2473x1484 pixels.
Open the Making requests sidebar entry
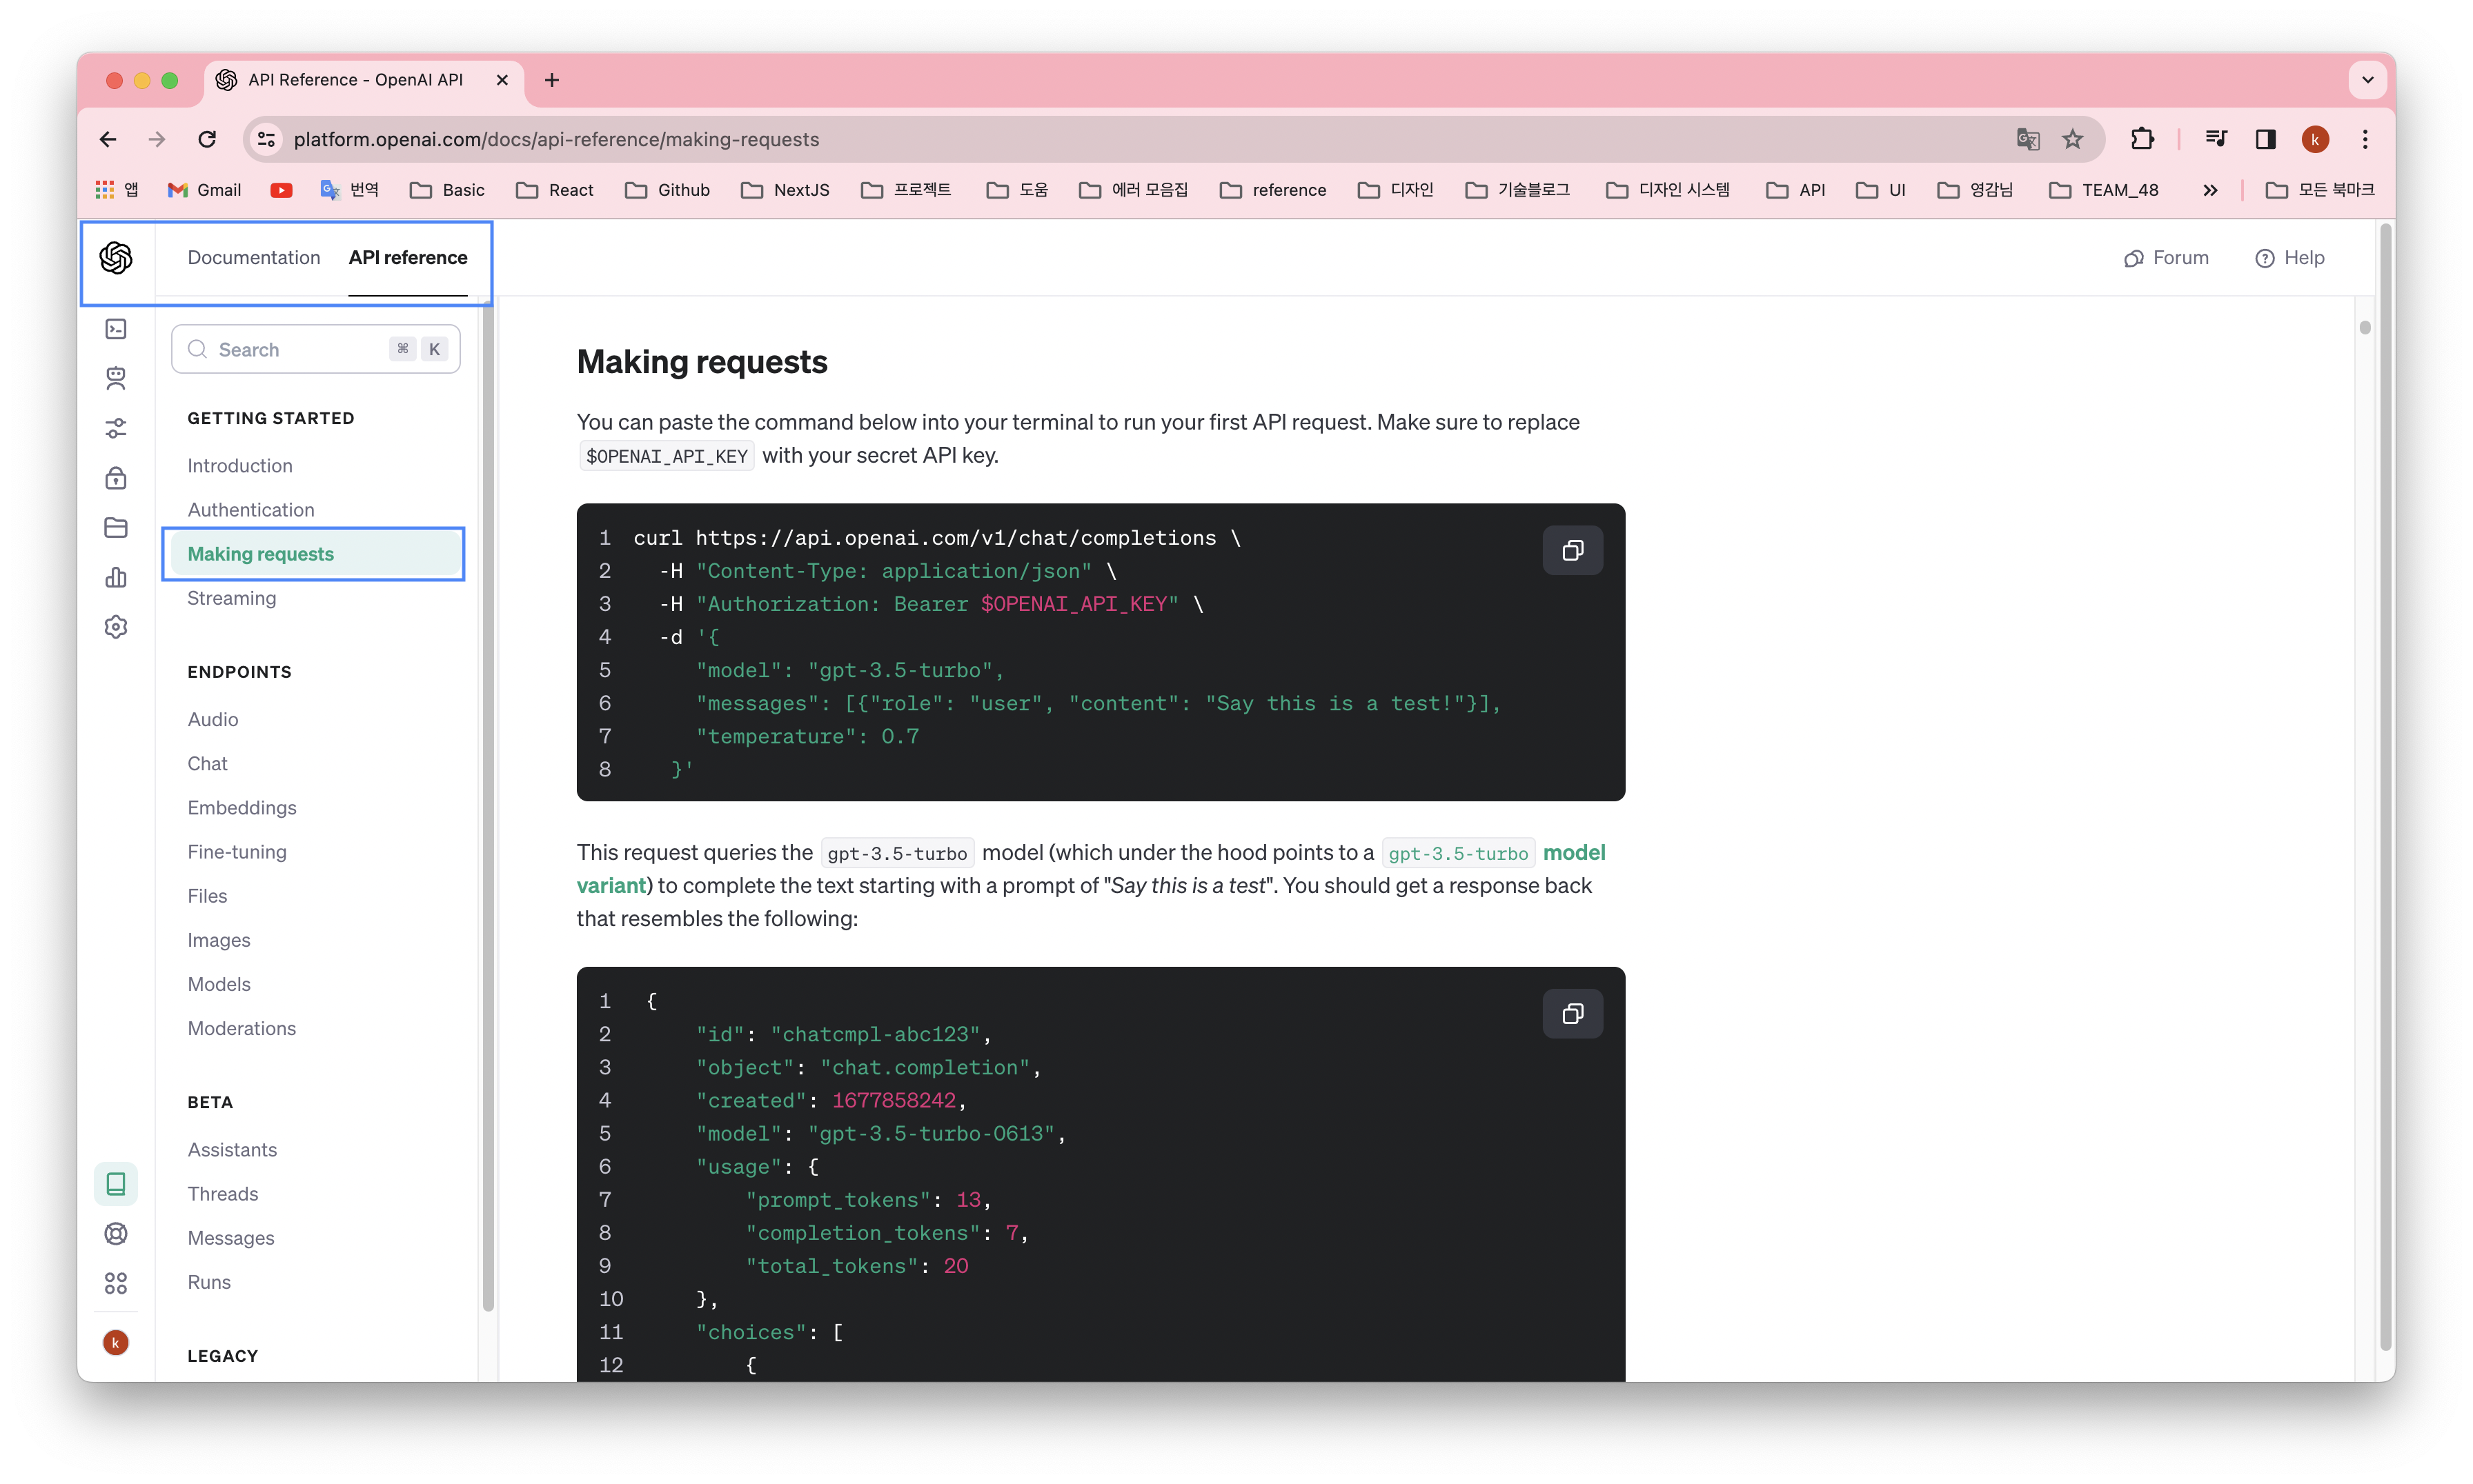[260, 553]
